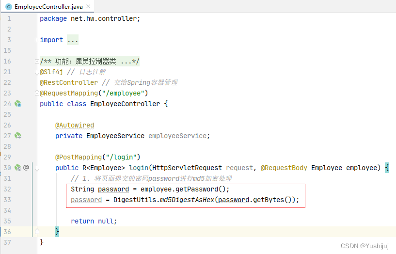Screen dimensions: 396x254
Task: Click the highlighted closing brace on line 36
Action: (x=57, y=232)
